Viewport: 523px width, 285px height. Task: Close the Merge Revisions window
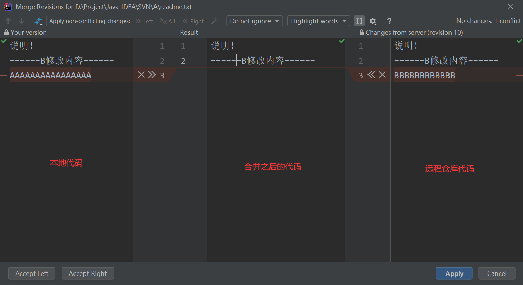pos(511,7)
